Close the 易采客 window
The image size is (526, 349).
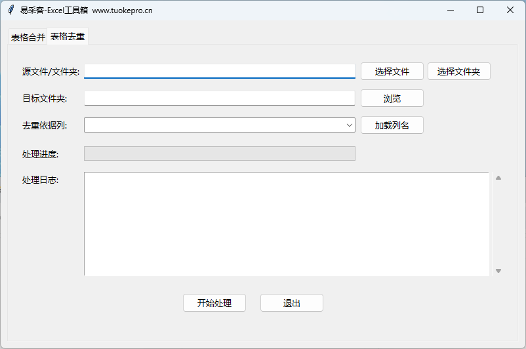tap(510, 10)
